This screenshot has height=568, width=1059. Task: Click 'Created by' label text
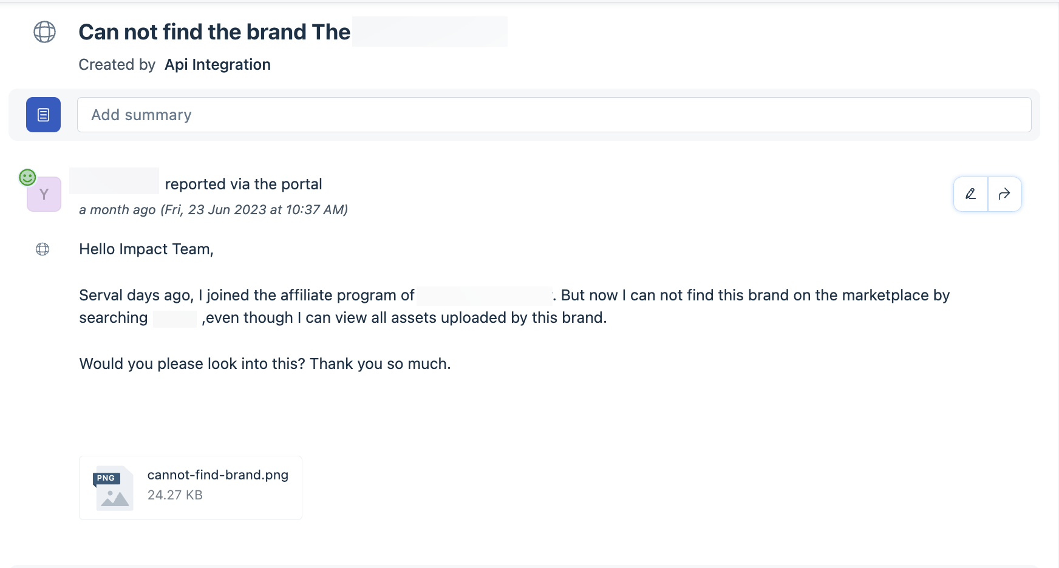click(117, 64)
